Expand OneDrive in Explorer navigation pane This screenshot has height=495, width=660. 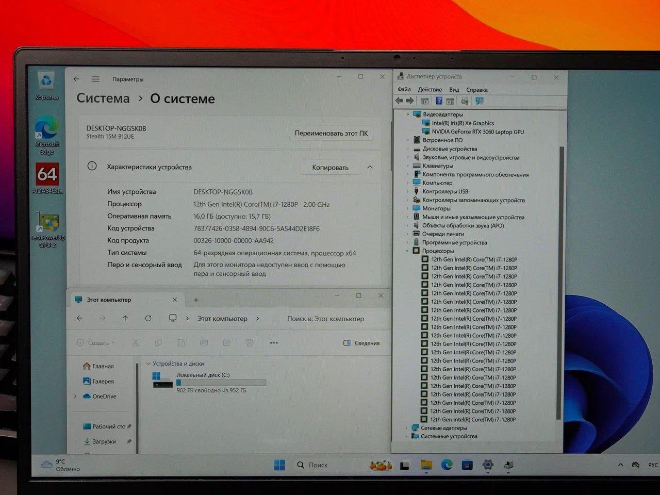point(75,396)
